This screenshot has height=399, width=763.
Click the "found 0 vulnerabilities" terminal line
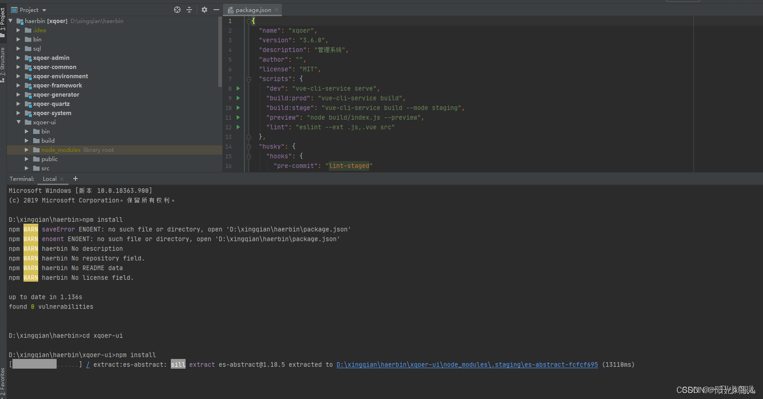51,306
